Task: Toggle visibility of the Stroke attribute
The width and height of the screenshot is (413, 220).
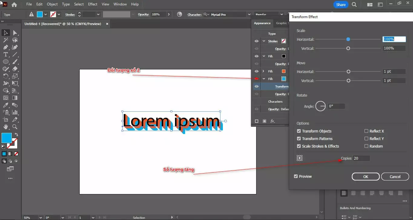Action: pos(256,41)
